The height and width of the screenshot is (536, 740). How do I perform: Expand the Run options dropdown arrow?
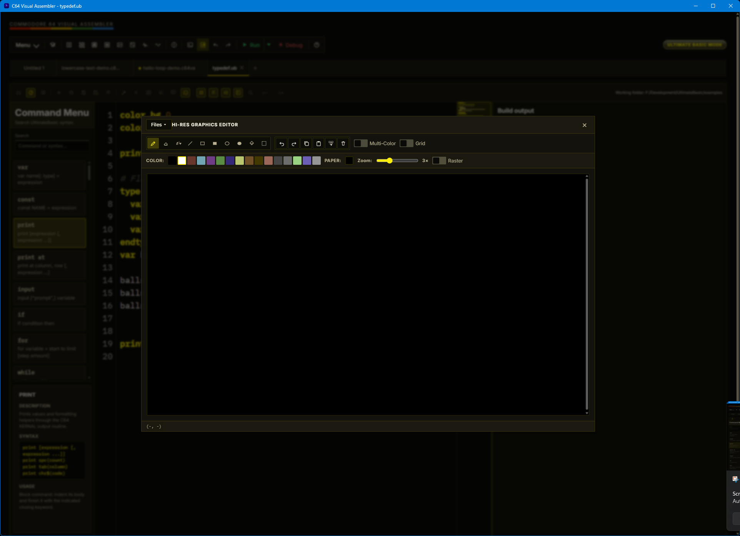(x=269, y=45)
